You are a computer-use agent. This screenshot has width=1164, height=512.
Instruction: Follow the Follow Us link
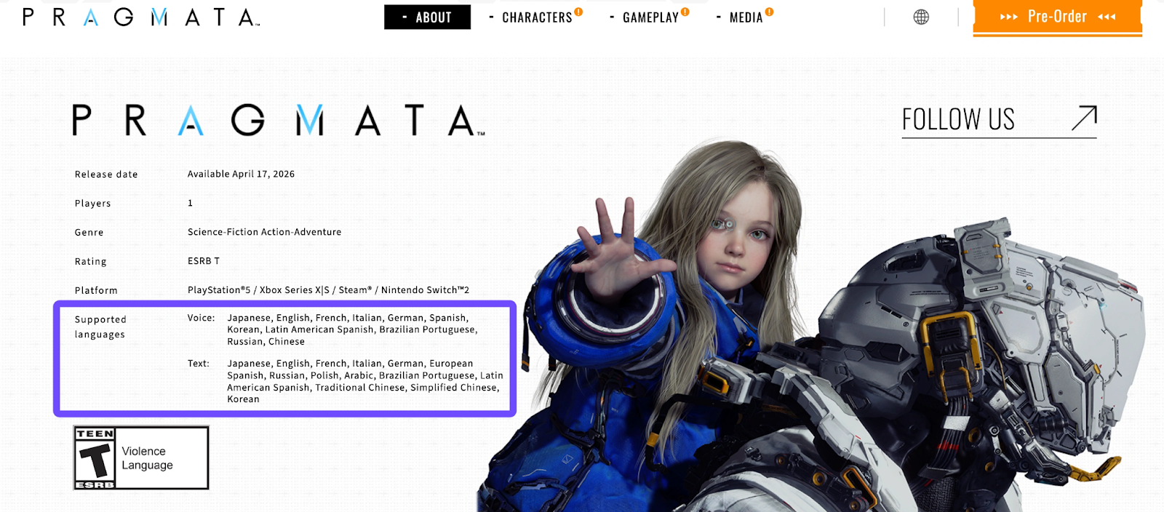pyautogui.click(x=957, y=119)
